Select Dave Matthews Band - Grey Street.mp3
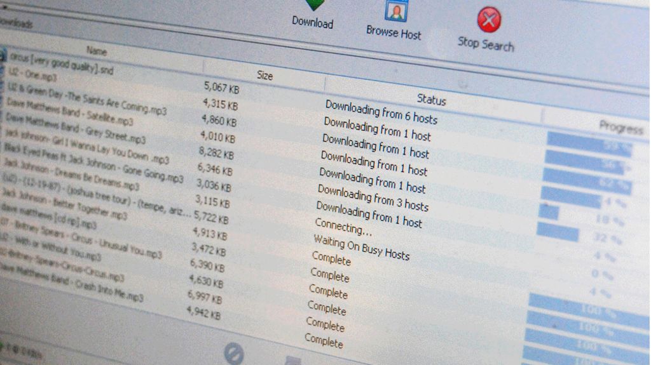 [75, 129]
